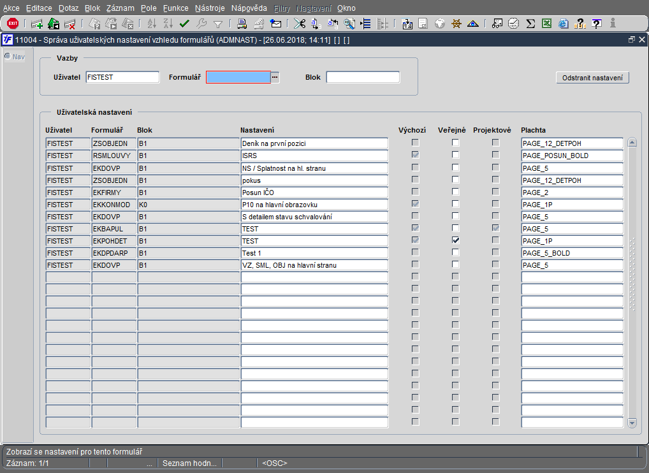Toggle Veřejné checkbox in RSMLOUVY ISRS row
Screen dimensions: 649x473
click(x=456, y=155)
